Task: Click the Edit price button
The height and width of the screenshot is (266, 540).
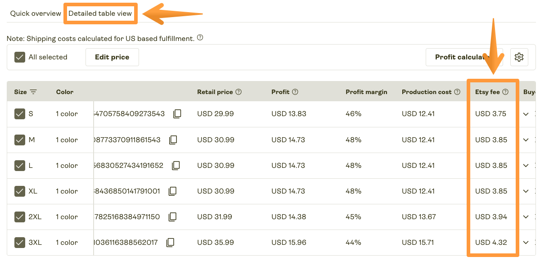Action: coord(112,57)
